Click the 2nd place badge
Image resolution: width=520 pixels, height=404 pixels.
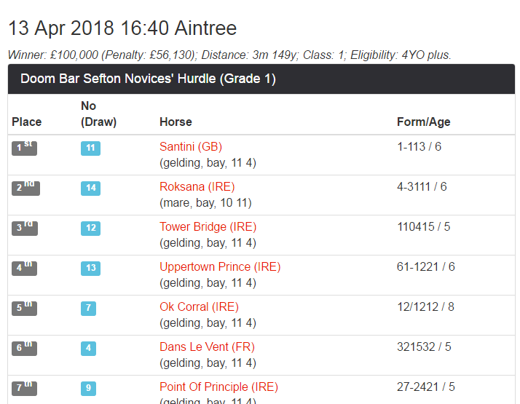coord(25,189)
